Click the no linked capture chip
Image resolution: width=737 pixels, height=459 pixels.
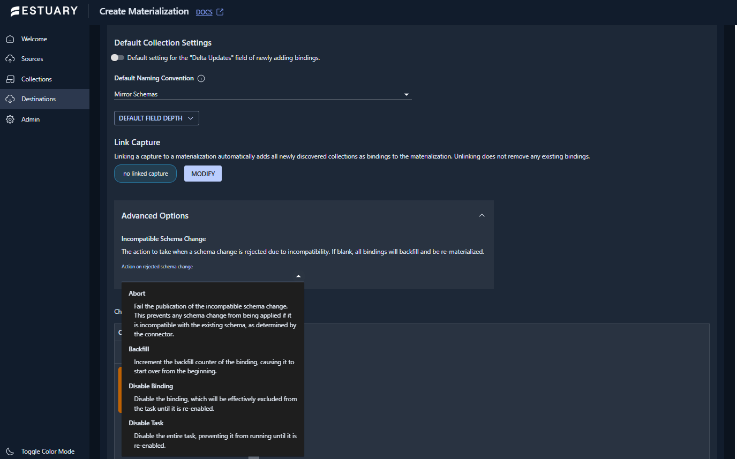tap(145, 174)
